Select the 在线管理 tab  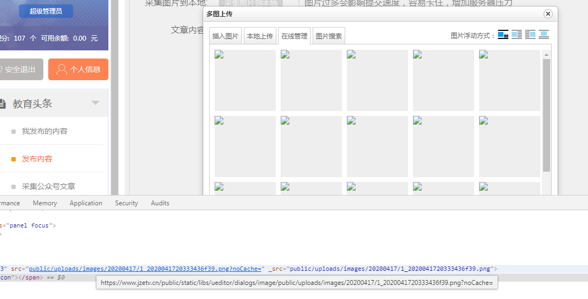294,36
